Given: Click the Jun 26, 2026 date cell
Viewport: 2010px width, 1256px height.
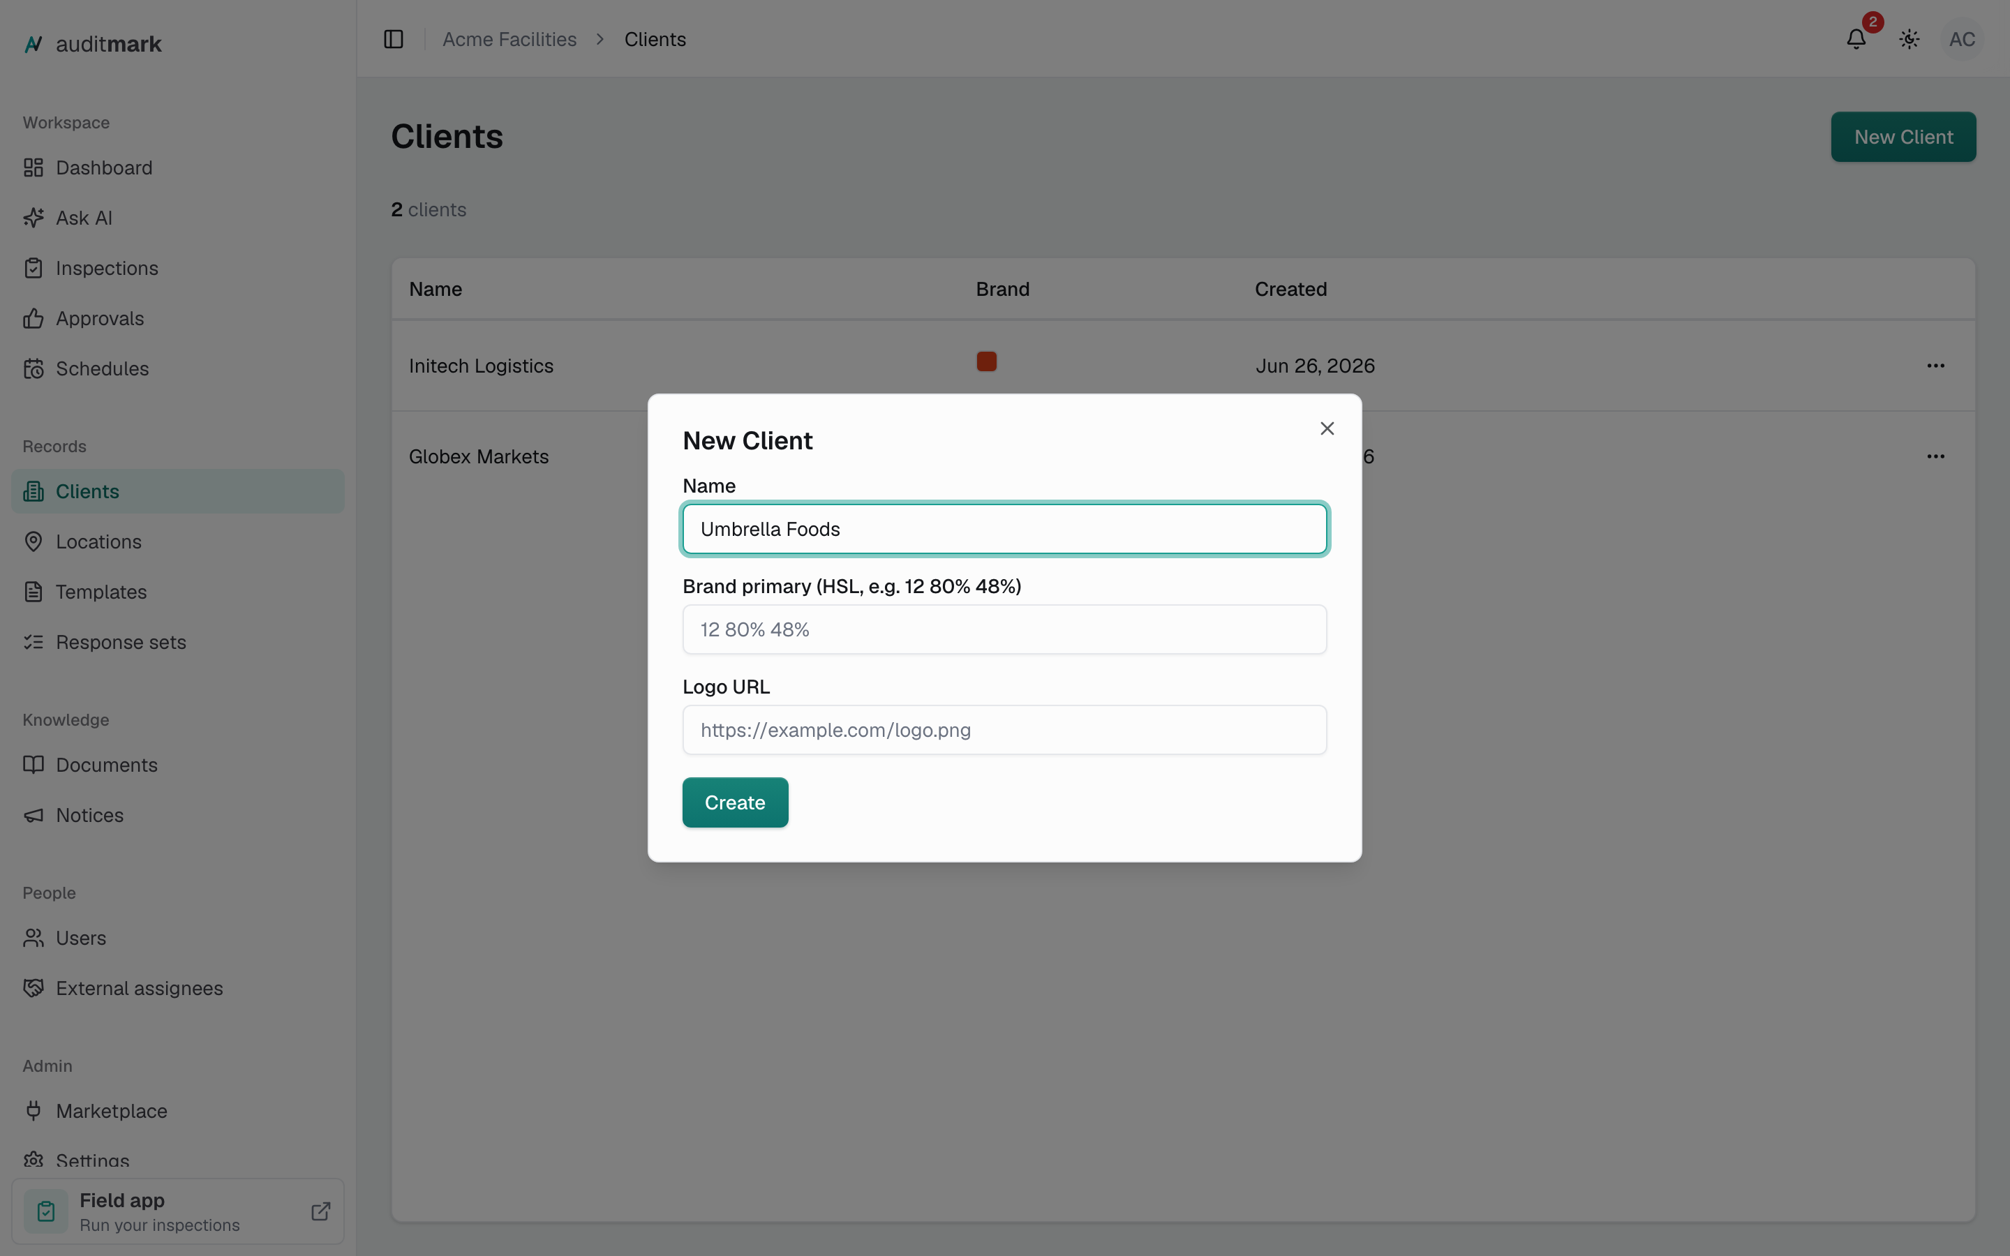Looking at the screenshot, I should tap(1315, 366).
